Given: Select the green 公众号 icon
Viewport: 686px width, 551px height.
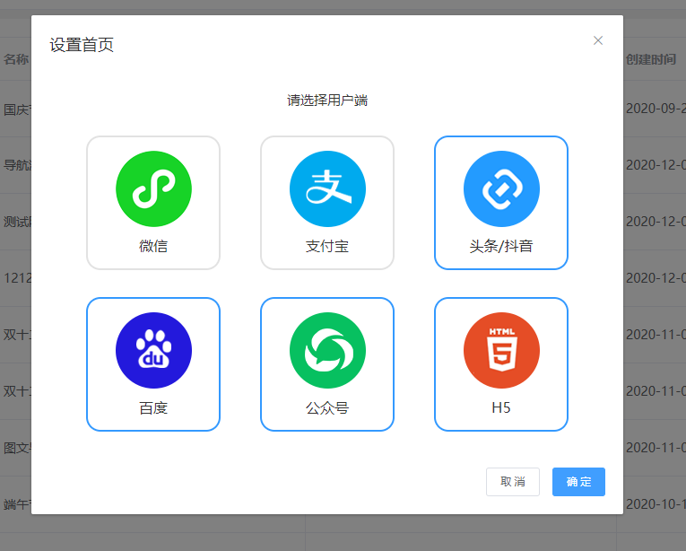Looking at the screenshot, I should (x=327, y=350).
